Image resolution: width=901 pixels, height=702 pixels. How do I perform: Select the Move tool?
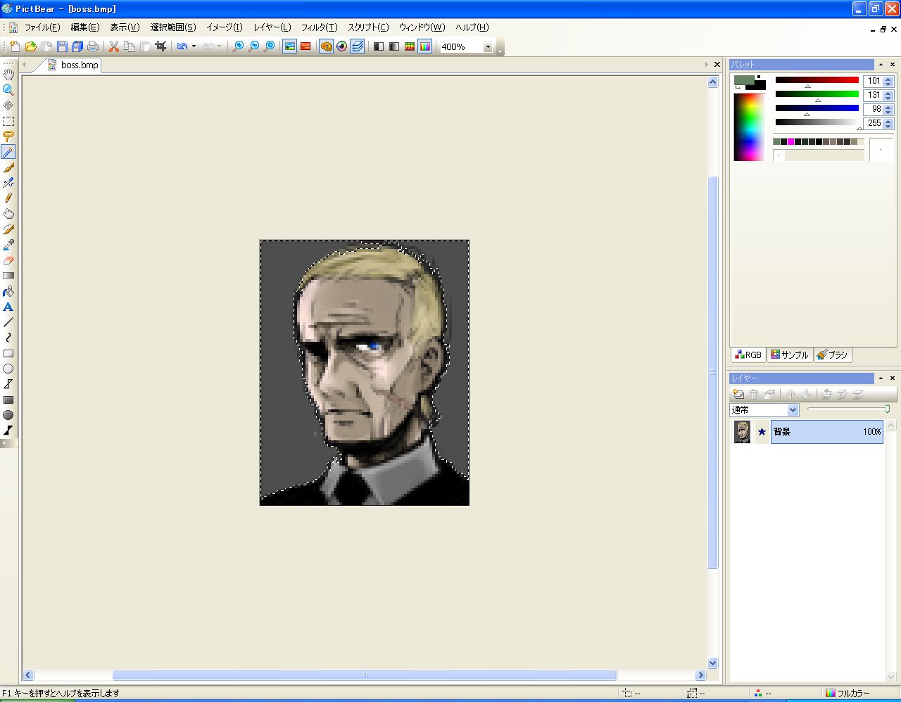[x=8, y=106]
